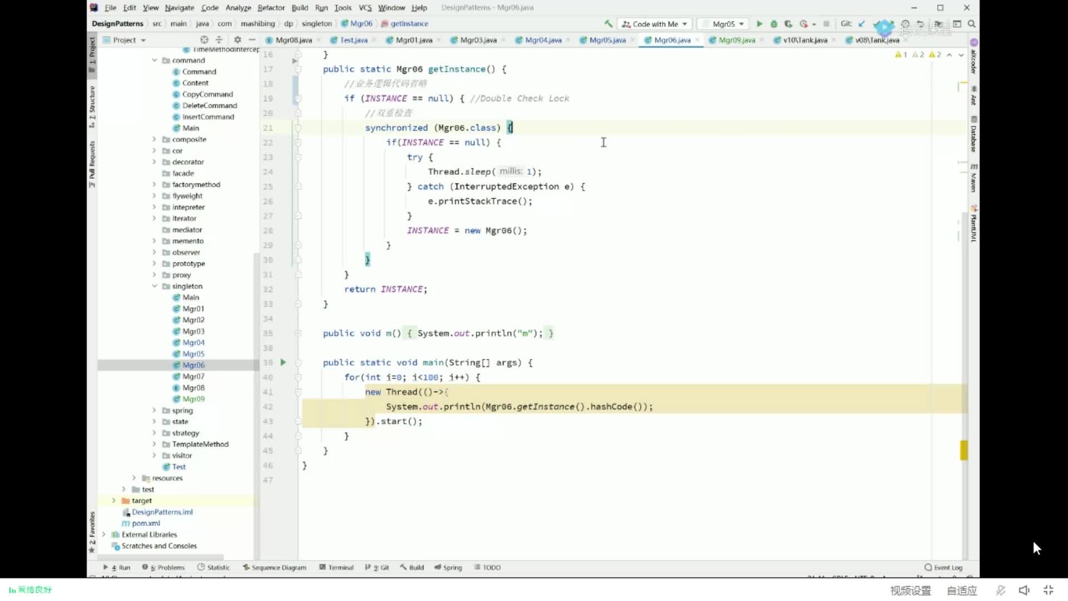Viewport: 1068px width, 601px height.
Task: Toggle the PlantUML tool window
Action: [x=974, y=224]
